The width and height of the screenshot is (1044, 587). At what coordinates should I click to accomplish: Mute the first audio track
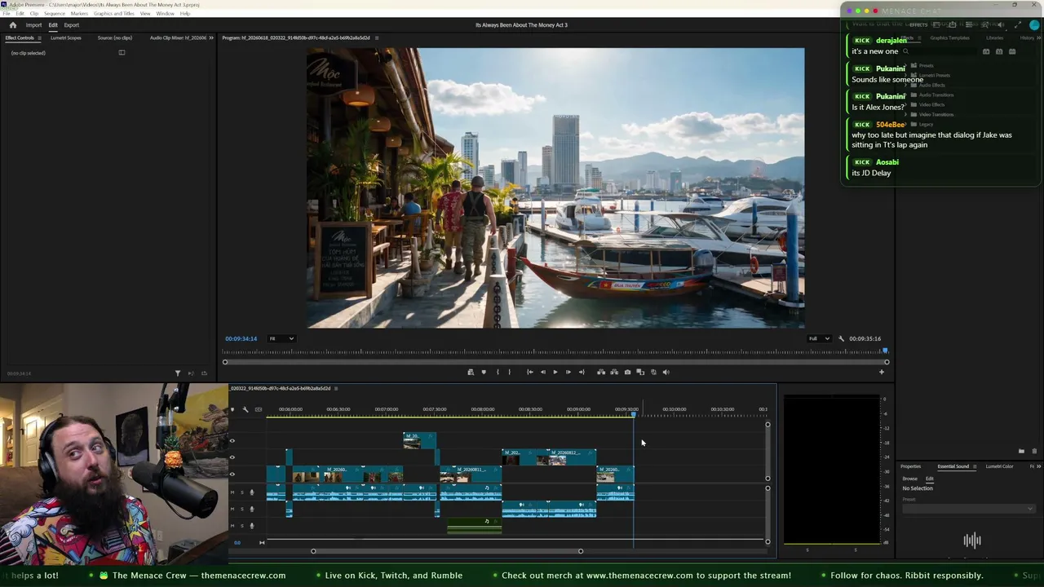coord(232,492)
